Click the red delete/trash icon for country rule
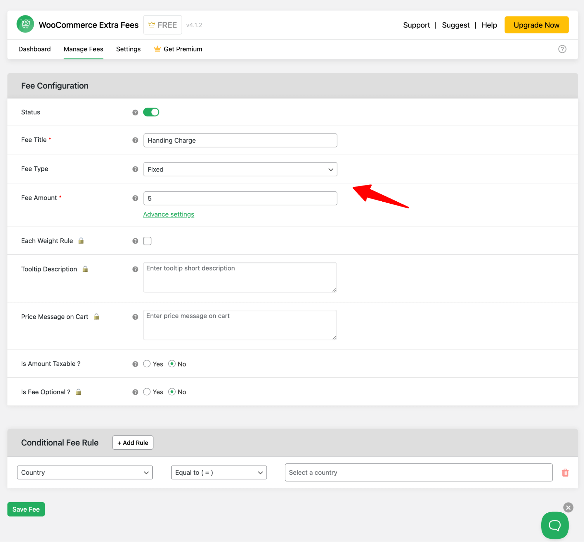 565,472
